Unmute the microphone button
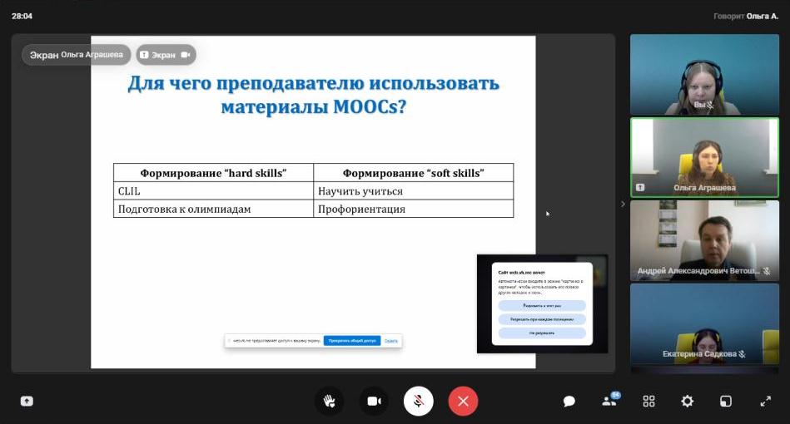 (x=419, y=401)
